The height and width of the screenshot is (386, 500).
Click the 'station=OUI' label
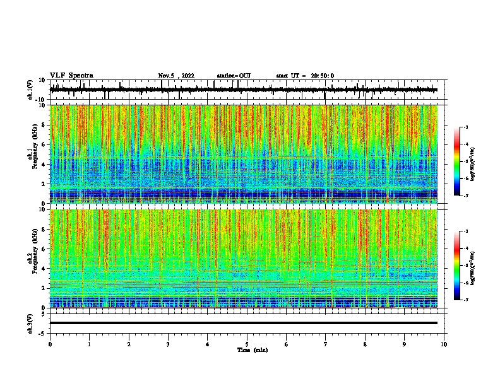click(234, 76)
